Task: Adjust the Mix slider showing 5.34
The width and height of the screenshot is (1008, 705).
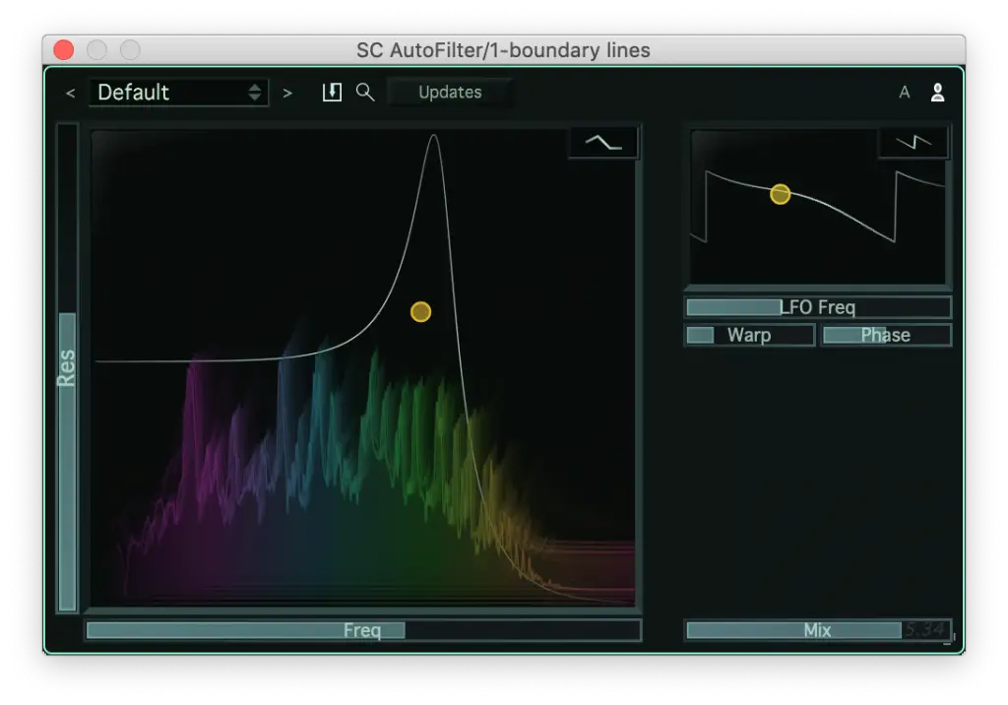Action: coord(817,630)
